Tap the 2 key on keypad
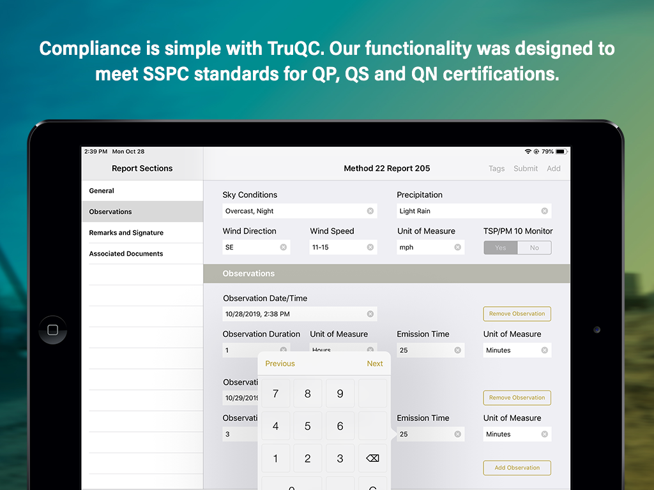654x490 pixels. pos(307,458)
